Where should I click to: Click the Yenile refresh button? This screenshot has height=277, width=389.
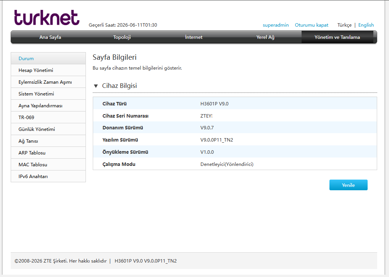pos(348,185)
